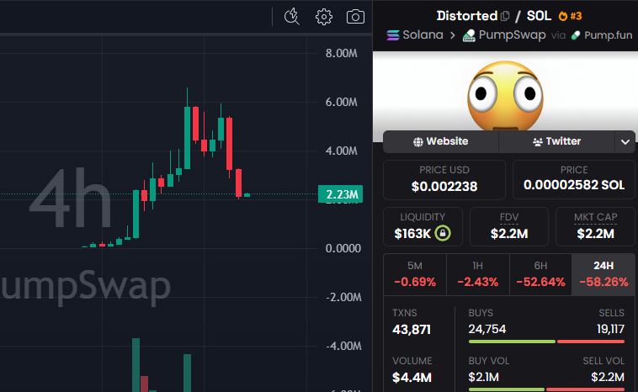
Task: Click the 0.0000 price axis label
Action: 343,248
